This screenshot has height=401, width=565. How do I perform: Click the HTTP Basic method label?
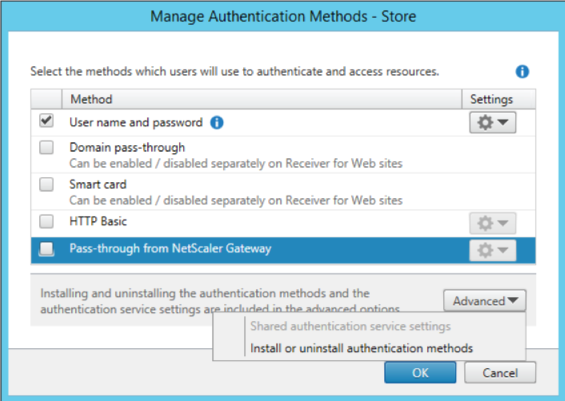98,221
